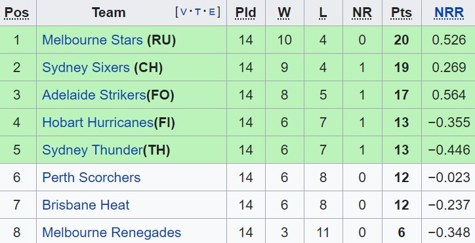Click the Team column header
This screenshot has width=475, height=243.
[x=109, y=12]
